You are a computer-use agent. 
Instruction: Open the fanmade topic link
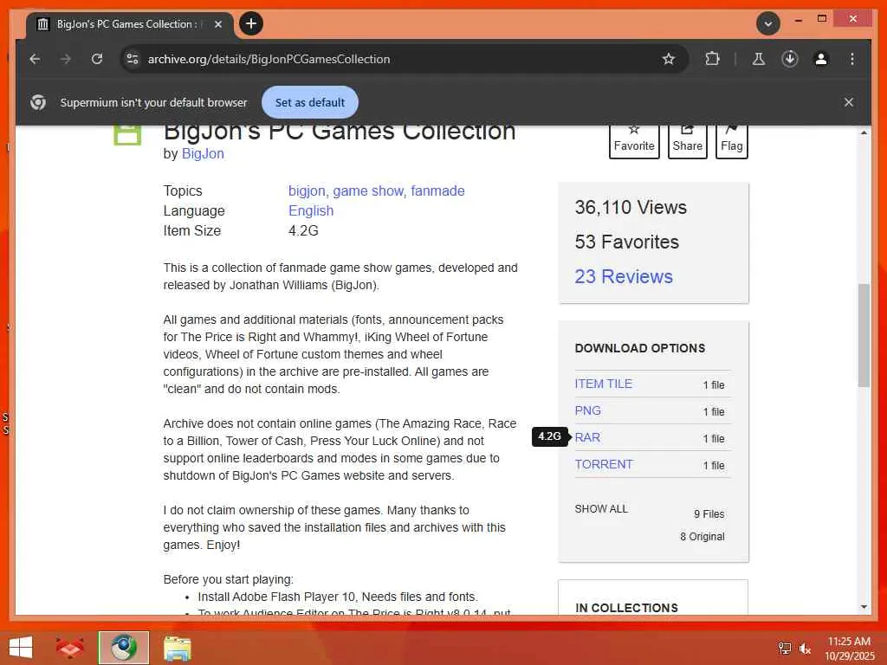click(x=437, y=191)
